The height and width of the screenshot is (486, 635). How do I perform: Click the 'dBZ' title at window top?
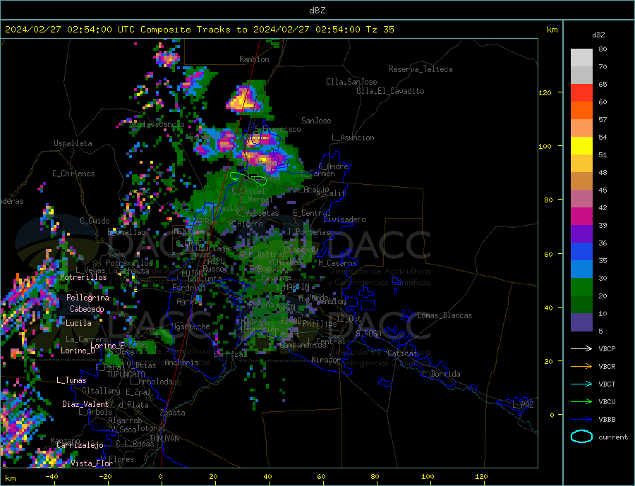pyautogui.click(x=317, y=11)
